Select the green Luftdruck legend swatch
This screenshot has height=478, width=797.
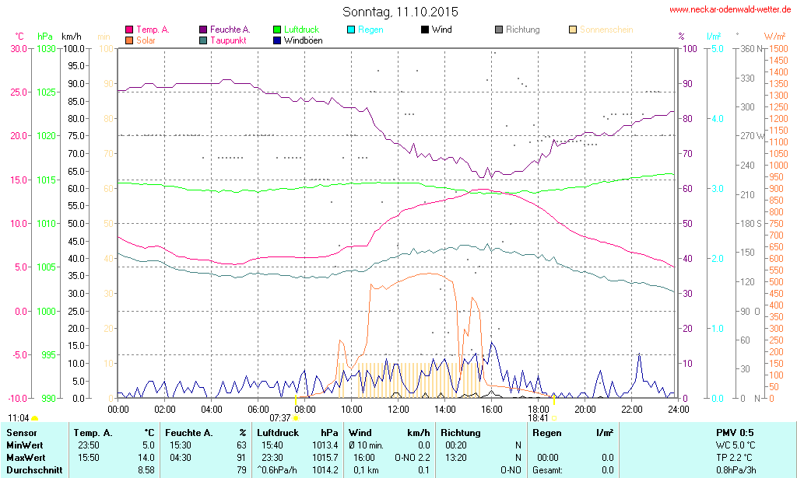point(278,30)
